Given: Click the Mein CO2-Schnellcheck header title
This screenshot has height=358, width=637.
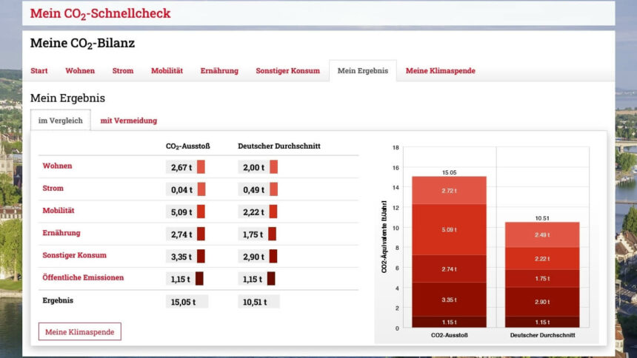Looking at the screenshot, I should (100, 13).
